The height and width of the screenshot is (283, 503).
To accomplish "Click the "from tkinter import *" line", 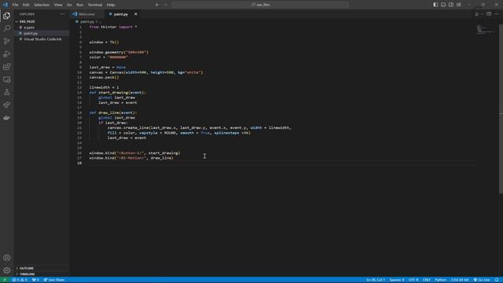I will coord(113,27).
